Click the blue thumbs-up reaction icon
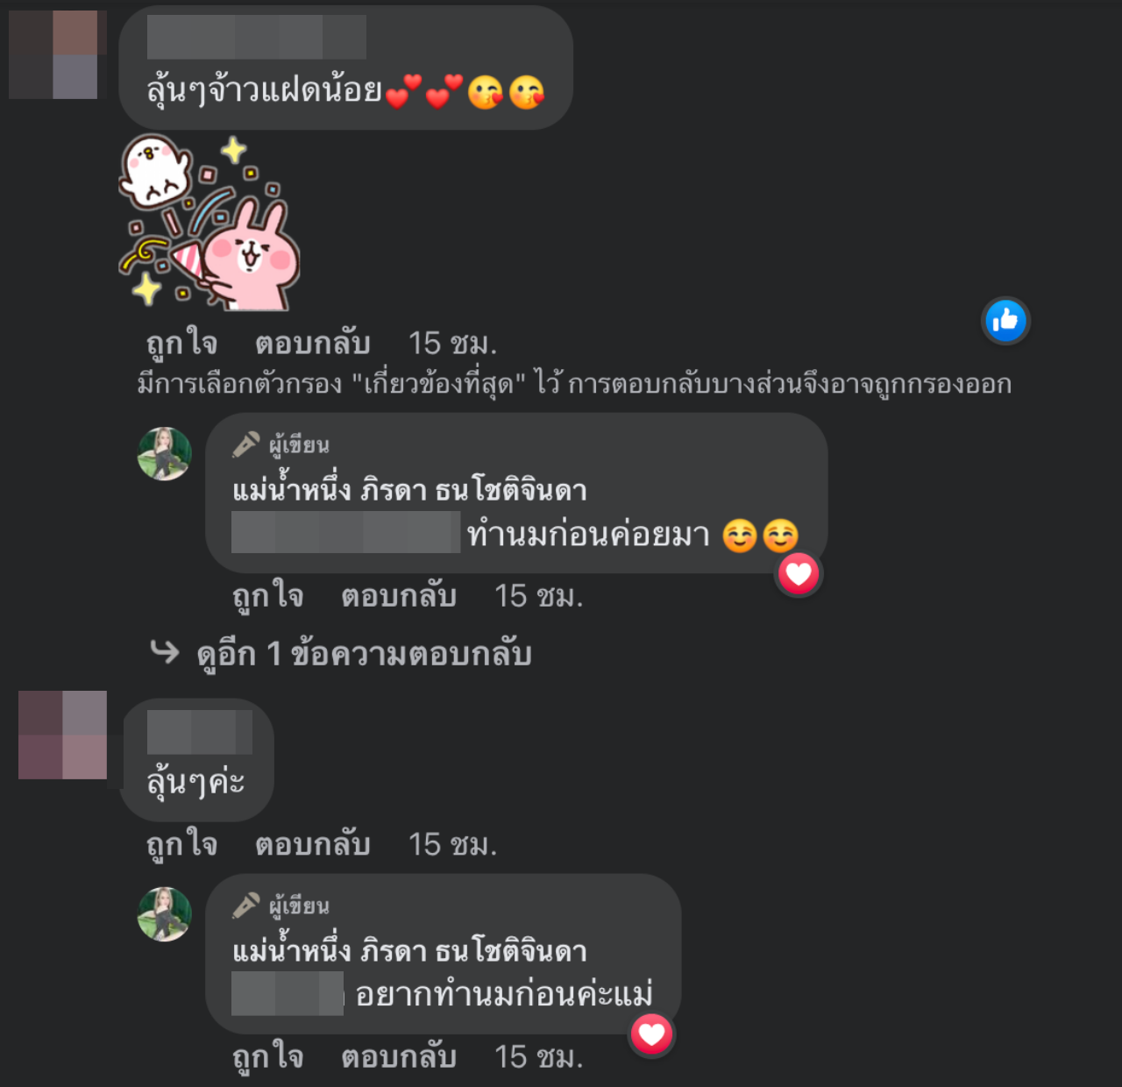Image resolution: width=1122 pixels, height=1087 pixels. pos(1005,321)
